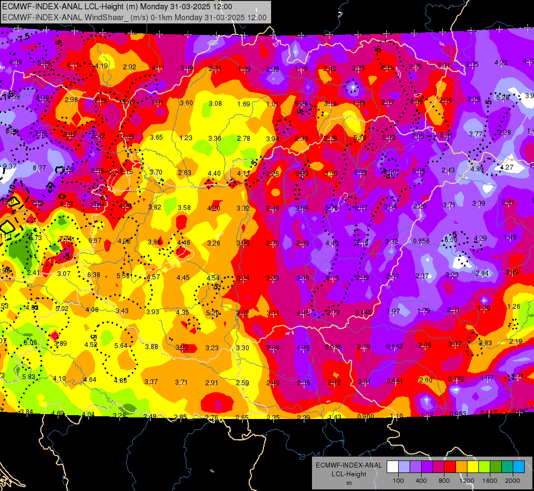Select the yellow legend swatch
Viewport: 534px width, 491px height.
[x=473, y=467]
